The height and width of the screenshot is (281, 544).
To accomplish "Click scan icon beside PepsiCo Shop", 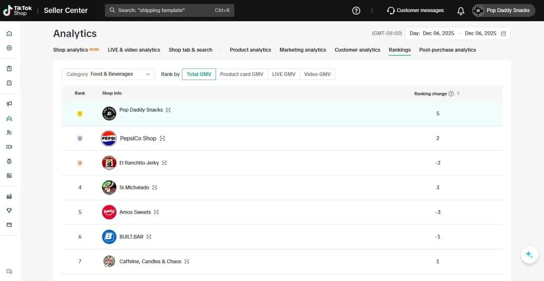I will pyautogui.click(x=162, y=138).
